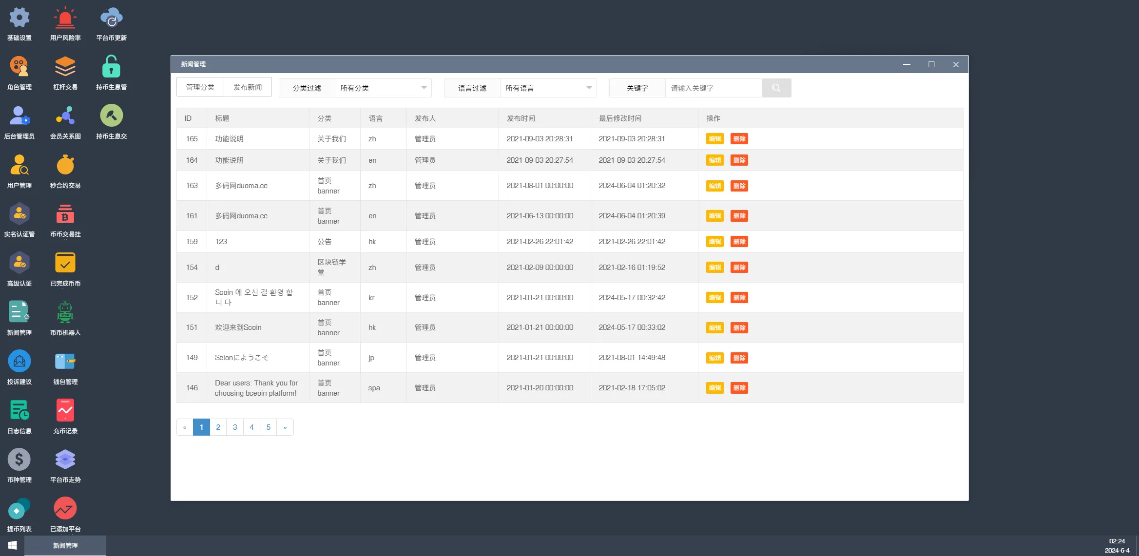
Task: Click the magnifier search button
Action: (776, 88)
